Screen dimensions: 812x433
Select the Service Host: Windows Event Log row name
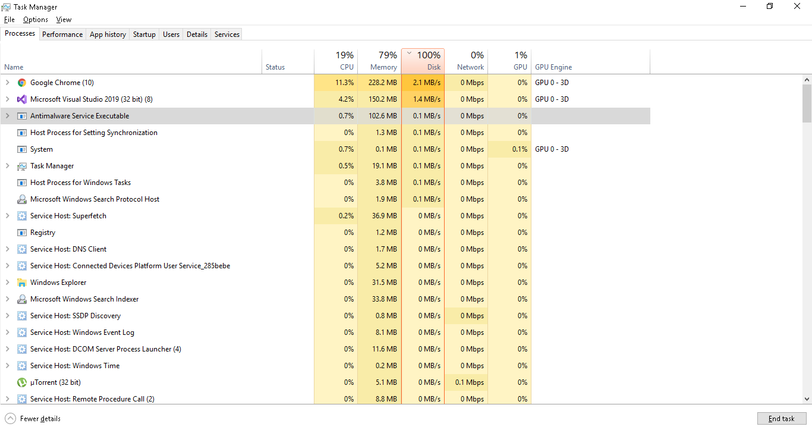point(82,332)
